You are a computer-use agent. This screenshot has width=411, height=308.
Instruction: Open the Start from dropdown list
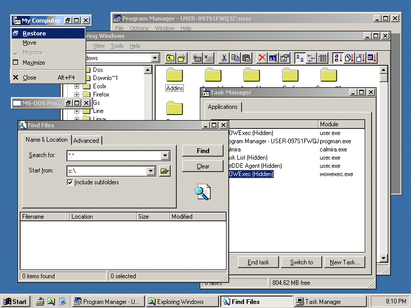151,171
